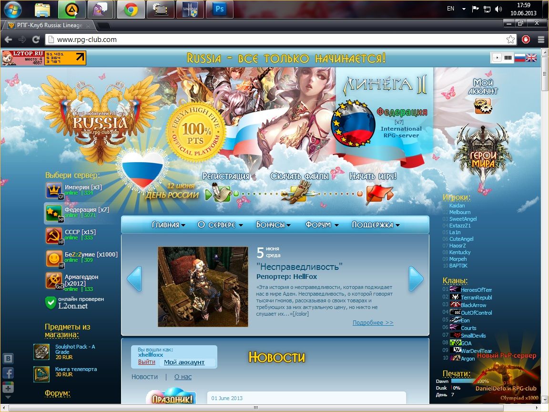Open Windows Explorer from the taskbar
The image size is (549, 412).
(x=42, y=10)
